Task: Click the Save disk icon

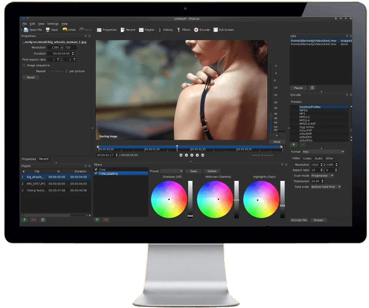Action: pyautogui.click(x=48, y=30)
